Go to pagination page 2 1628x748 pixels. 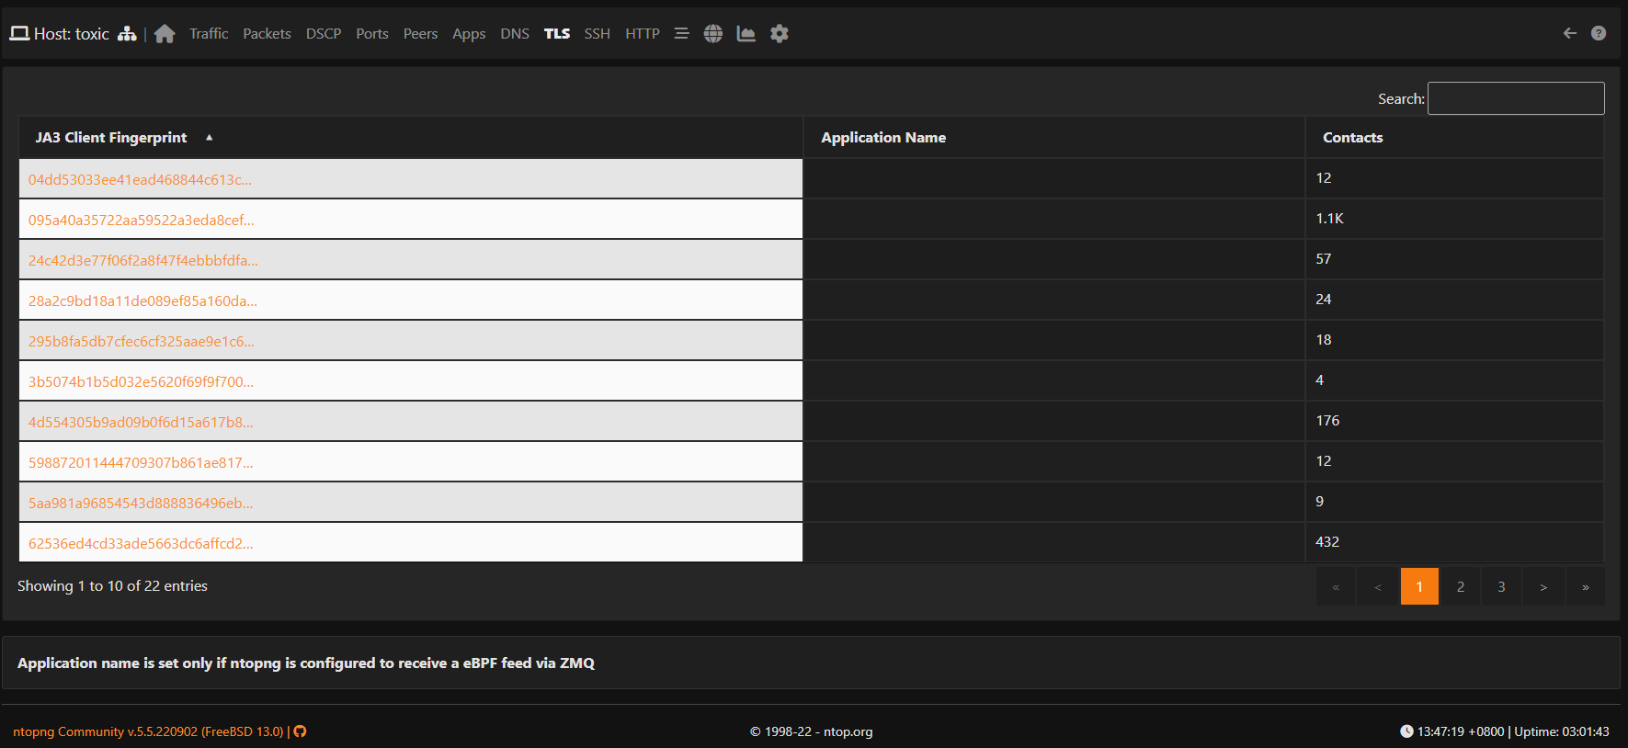coord(1460,586)
